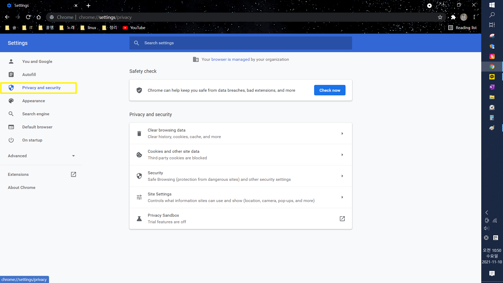Open the Chrome three-dot menu
The height and width of the screenshot is (283, 503).
pos(474,17)
